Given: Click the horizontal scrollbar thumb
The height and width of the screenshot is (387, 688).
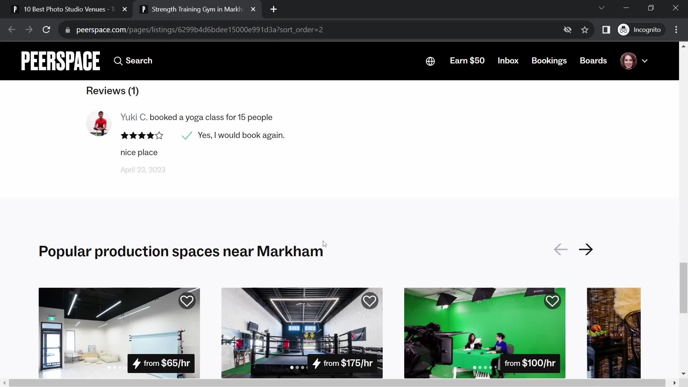Looking at the screenshot, I should coord(337,383).
